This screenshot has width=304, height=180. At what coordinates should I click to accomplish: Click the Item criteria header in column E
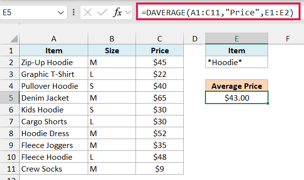pos(236,51)
